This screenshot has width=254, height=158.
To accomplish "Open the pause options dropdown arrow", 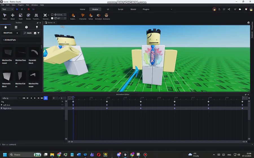I will 25,9.
